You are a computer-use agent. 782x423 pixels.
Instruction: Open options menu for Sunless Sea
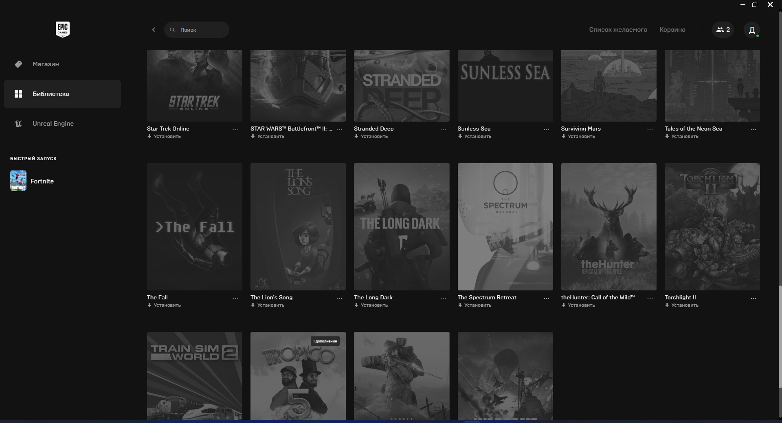coord(547,129)
